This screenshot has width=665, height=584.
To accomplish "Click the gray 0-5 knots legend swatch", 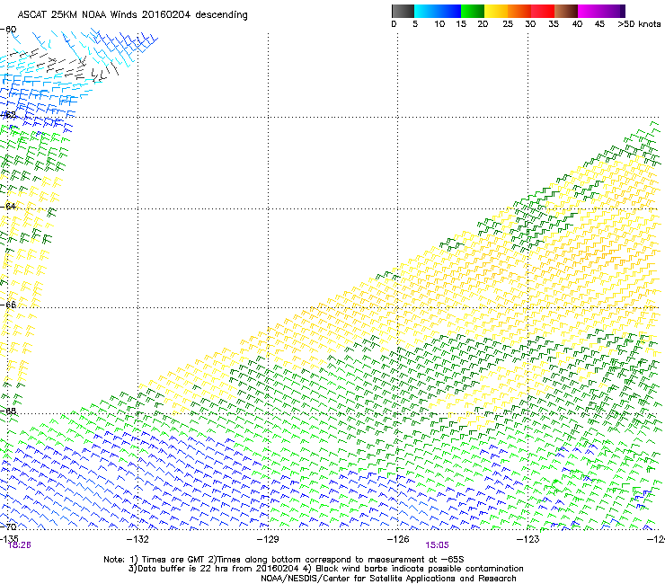I will tap(403, 11).
